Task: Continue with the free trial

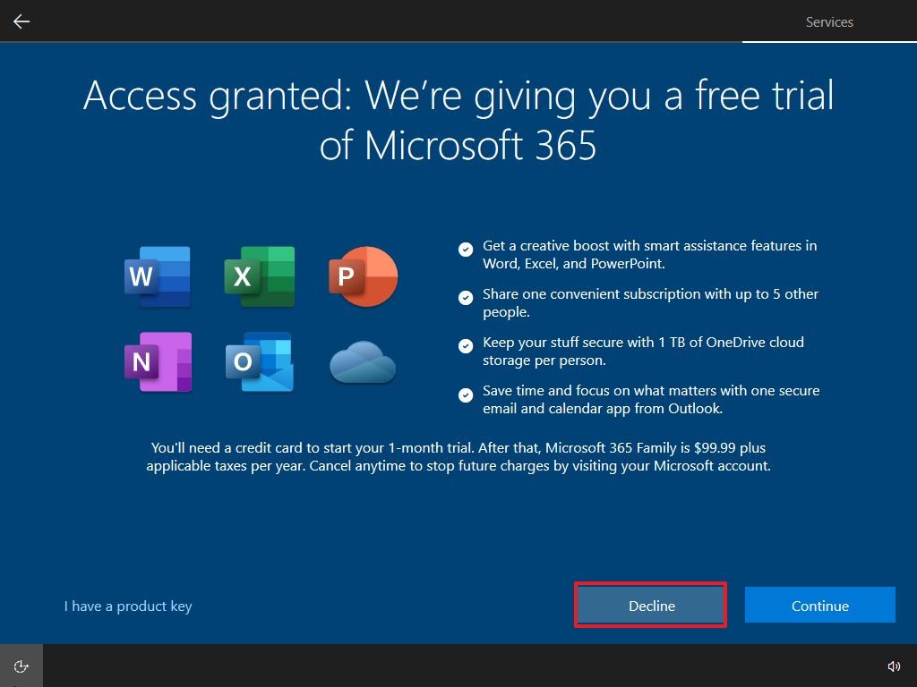Action: (820, 606)
